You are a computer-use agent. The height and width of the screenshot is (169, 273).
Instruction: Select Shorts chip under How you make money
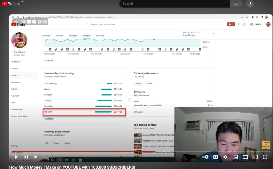67,143
